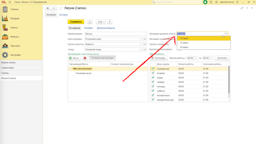Click the 1C logo icon
The height and width of the screenshot is (144, 256).
4,2
